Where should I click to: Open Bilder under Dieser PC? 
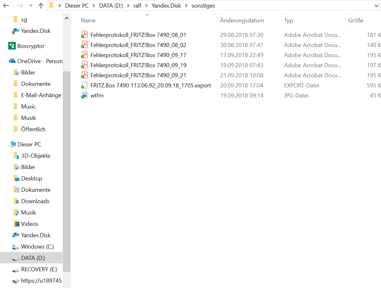(x=28, y=167)
